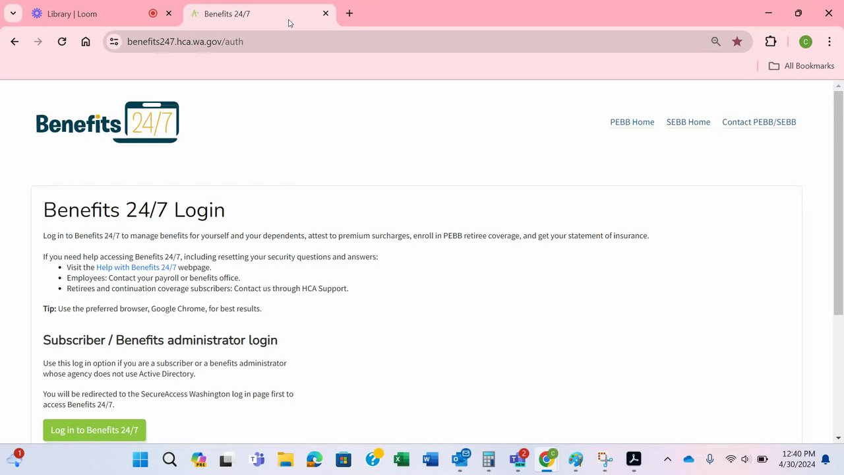Open the PEBB Home link
Viewport: 844px width, 475px height.
[632, 122]
